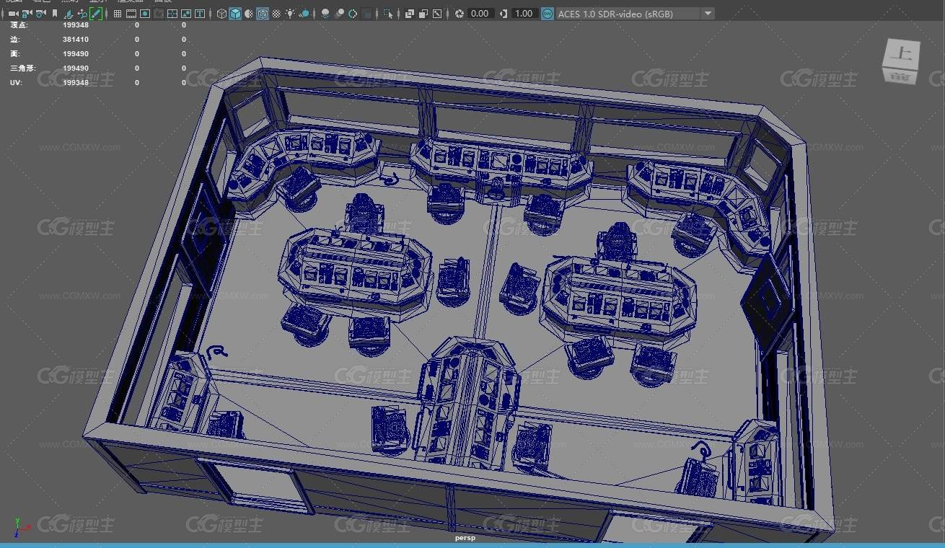The image size is (945, 548).
Task: Click the X-Ray Active Components icon
Action: coord(423,14)
